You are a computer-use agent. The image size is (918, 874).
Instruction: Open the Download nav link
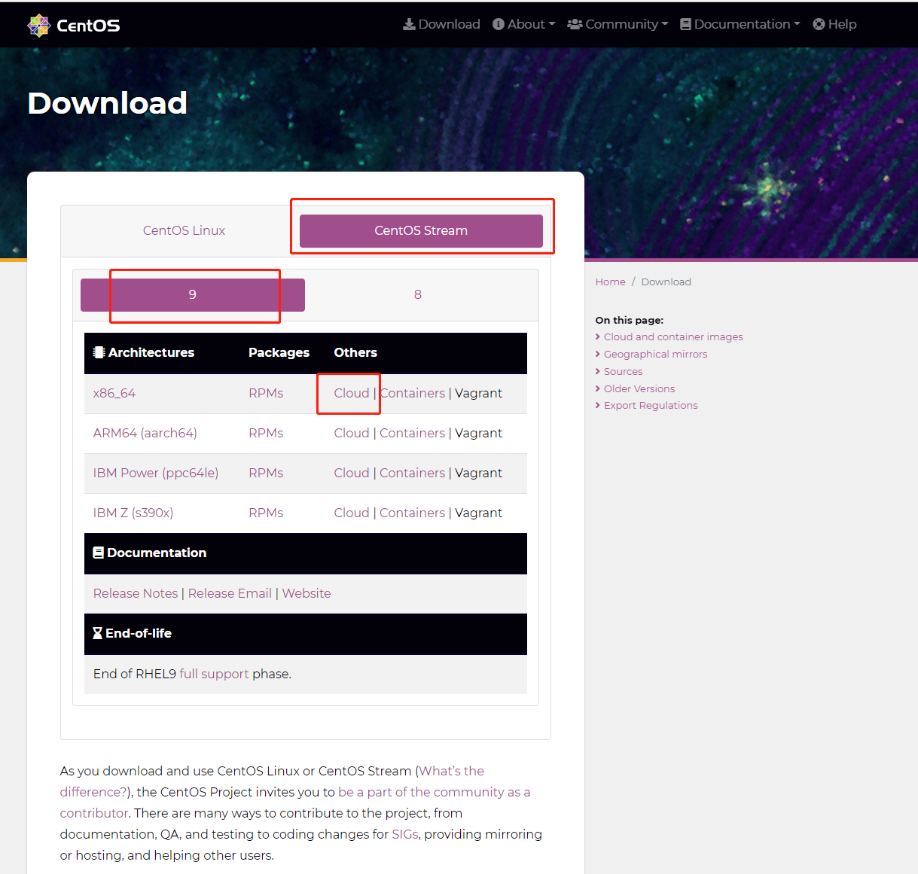coord(441,24)
